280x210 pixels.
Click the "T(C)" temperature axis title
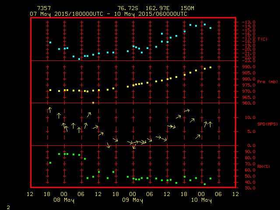click(x=262, y=39)
